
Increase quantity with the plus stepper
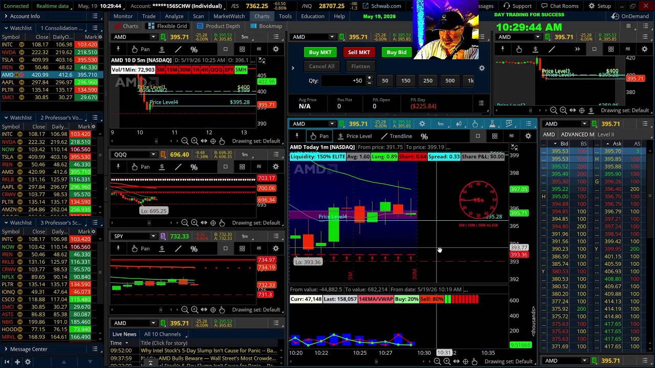pyautogui.click(x=369, y=78)
